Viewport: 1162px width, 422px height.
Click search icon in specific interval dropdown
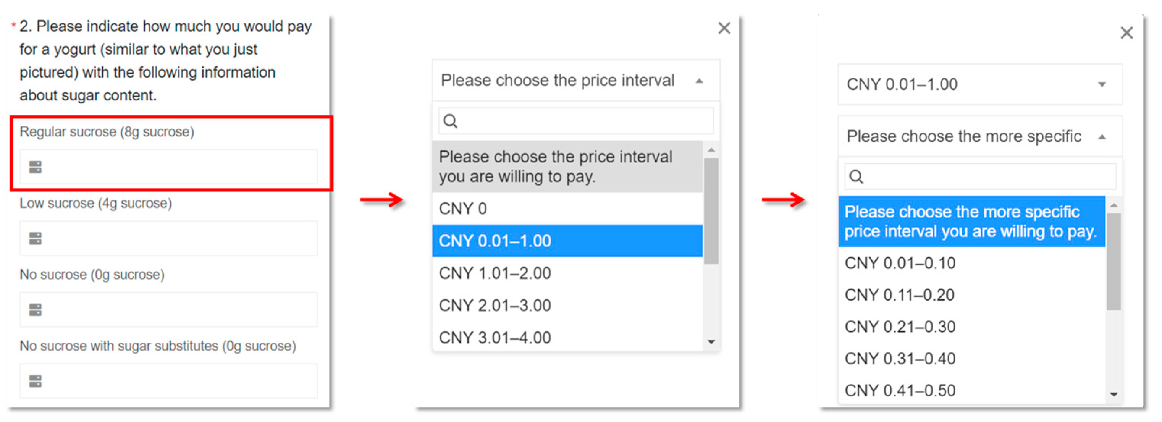pyautogui.click(x=856, y=176)
